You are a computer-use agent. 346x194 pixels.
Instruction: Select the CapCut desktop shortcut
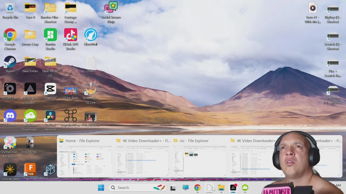point(50,91)
